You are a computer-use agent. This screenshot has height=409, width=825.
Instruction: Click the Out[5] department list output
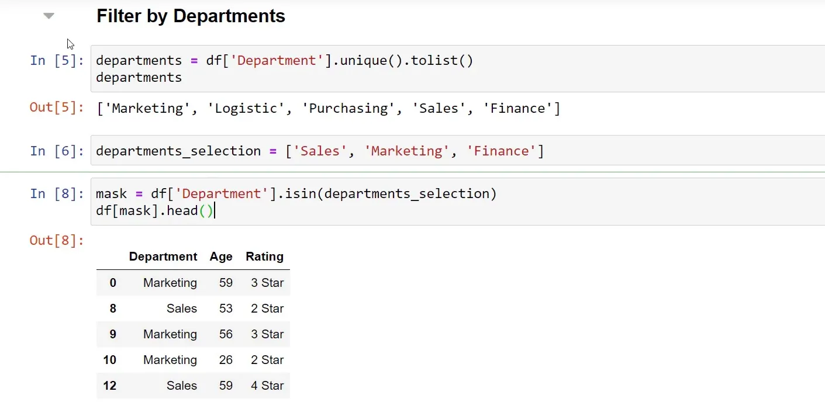327,108
